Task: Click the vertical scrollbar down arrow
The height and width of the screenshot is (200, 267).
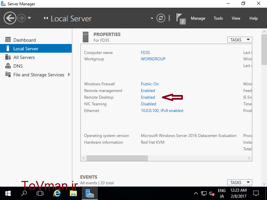Action: point(264,184)
